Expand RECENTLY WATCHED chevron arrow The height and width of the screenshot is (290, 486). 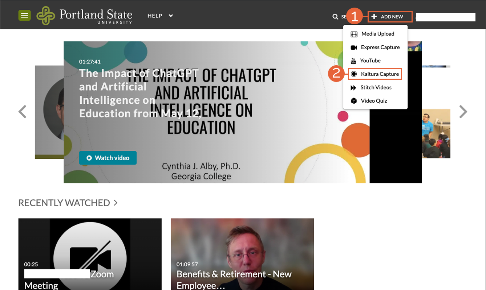116,203
